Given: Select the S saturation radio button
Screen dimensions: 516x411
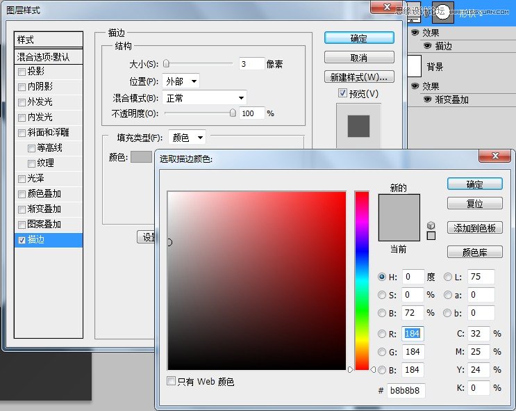Looking at the screenshot, I should [382, 295].
